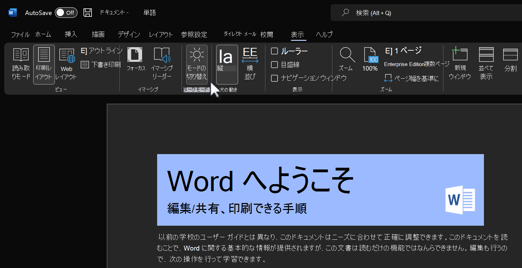Select the 表示 tab

click(297, 35)
